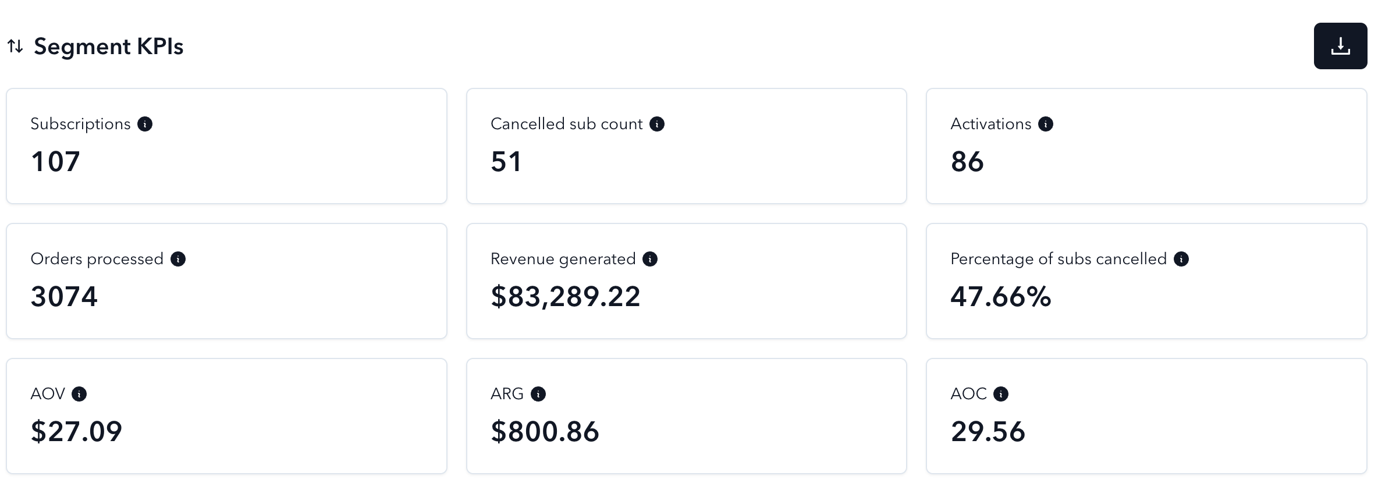Click the sort arrows icon beside Segment KPIs
The width and height of the screenshot is (1378, 490).
coord(15,46)
